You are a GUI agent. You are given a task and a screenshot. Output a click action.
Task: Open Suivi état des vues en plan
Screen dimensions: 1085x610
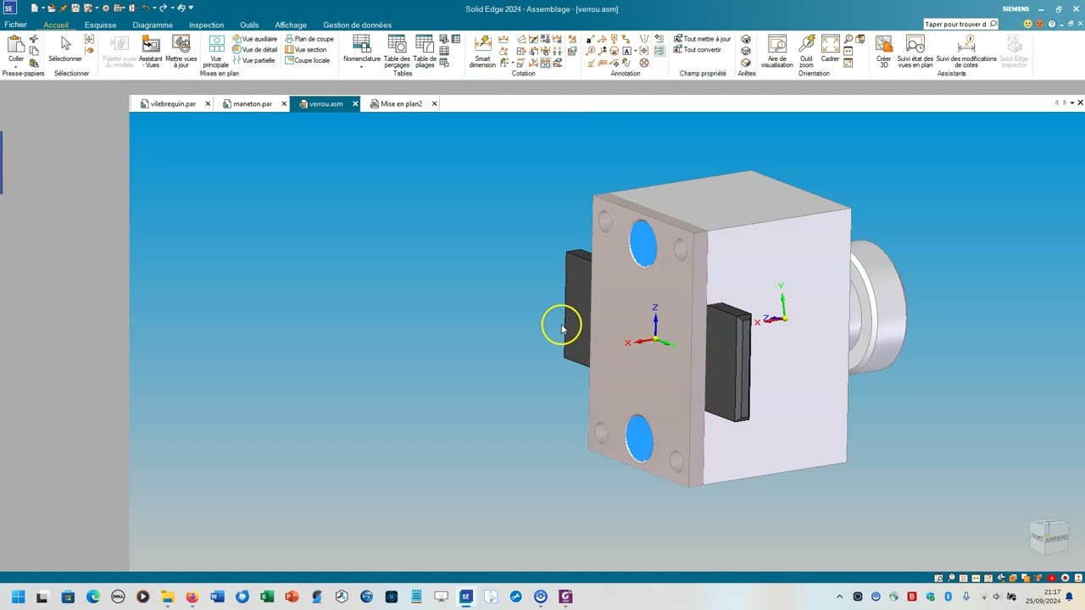click(915, 52)
